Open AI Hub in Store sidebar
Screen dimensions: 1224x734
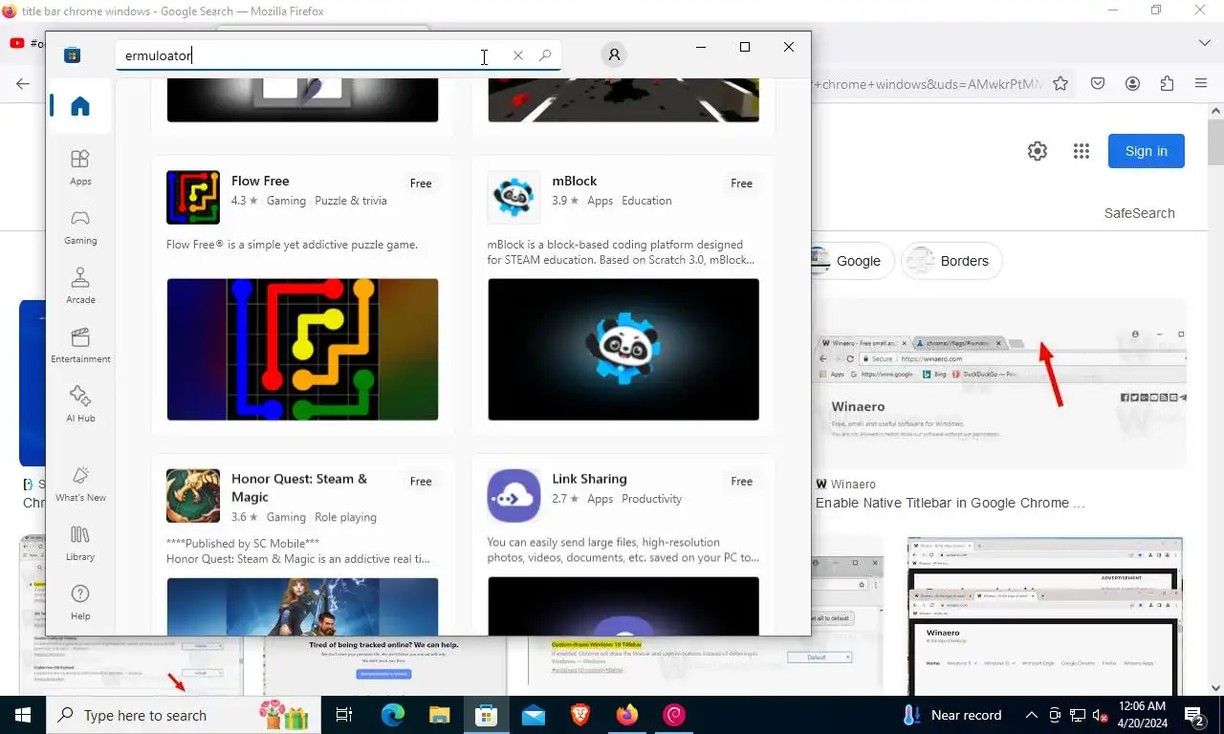(80, 404)
